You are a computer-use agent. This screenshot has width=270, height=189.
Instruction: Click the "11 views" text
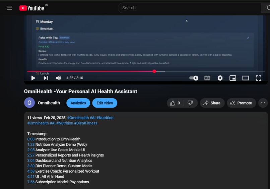(x=35, y=118)
